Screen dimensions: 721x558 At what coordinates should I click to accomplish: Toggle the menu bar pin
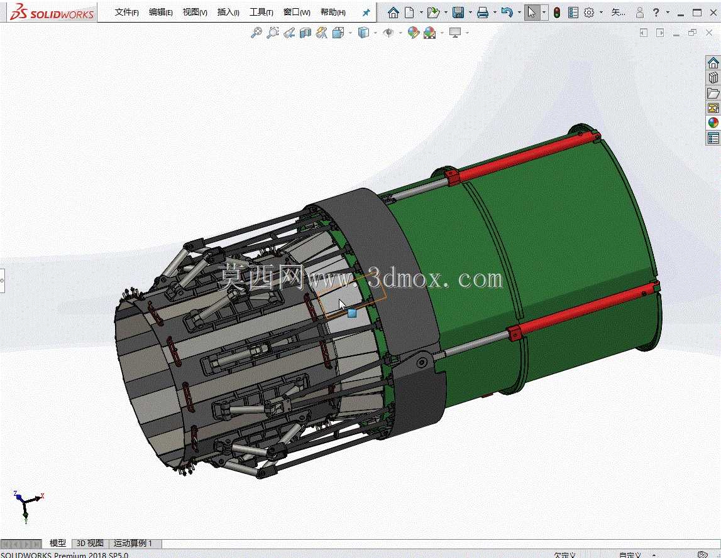[x=366, y=13]
